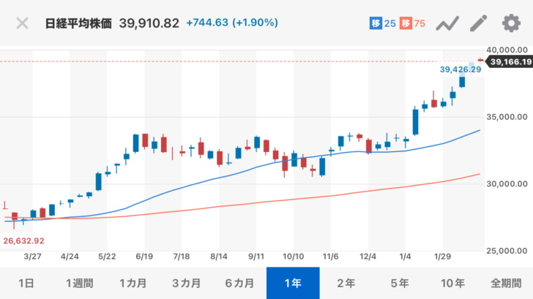This screenshot has height=299, width=533.
Task: Select the 1週間 time range tab
Action: tap(80, 283)
